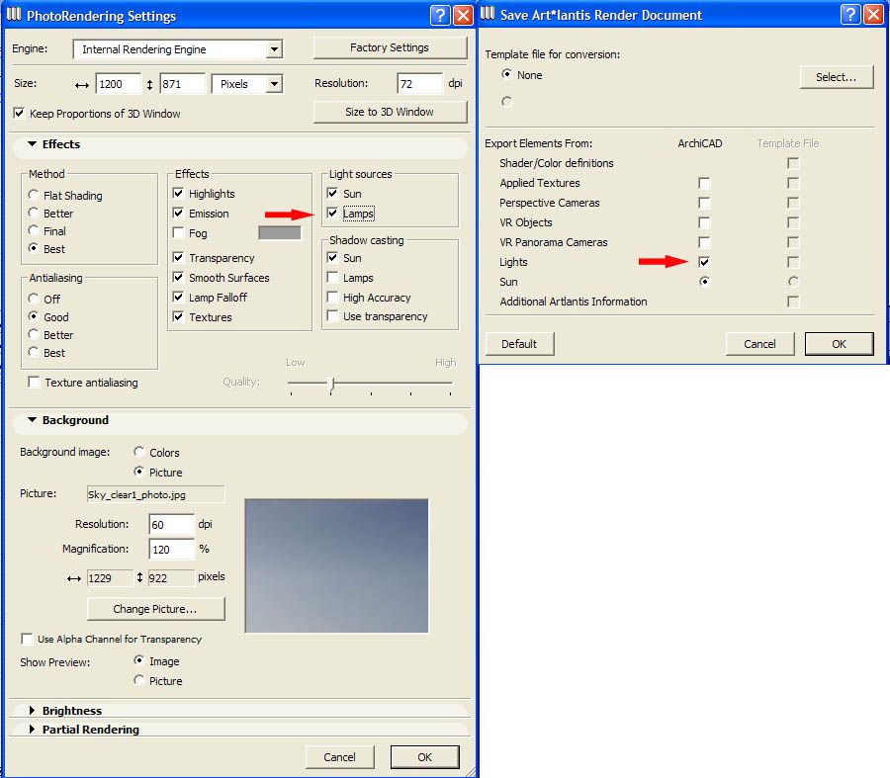890x778 pixels.
Task: Click Size to 3D Window button
Action: (390, 112)
